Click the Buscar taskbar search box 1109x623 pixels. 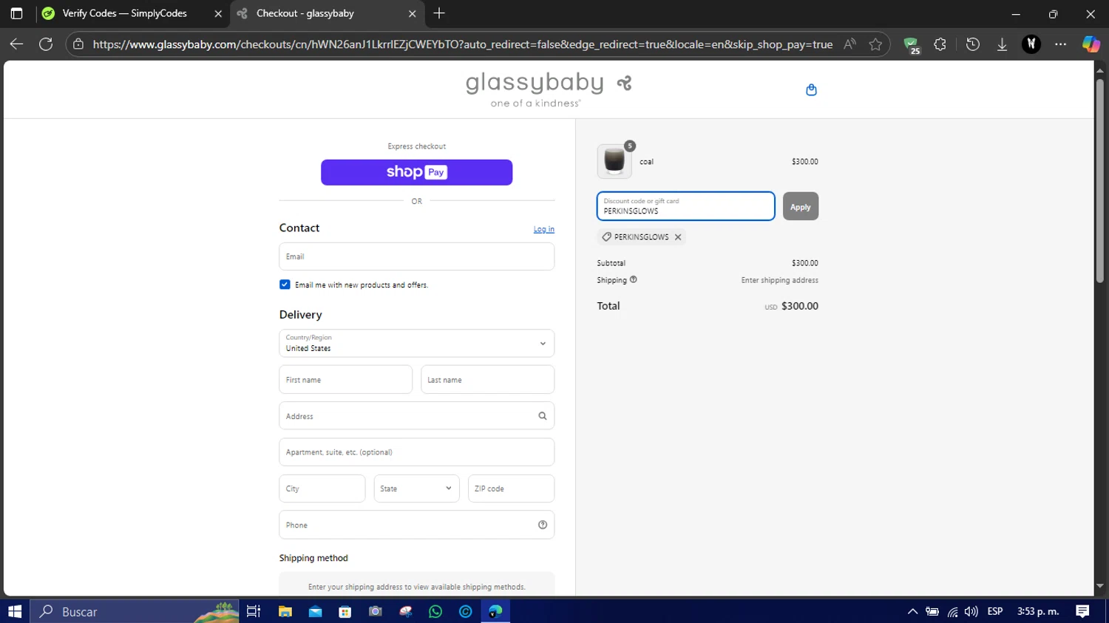tap(135, 611)
